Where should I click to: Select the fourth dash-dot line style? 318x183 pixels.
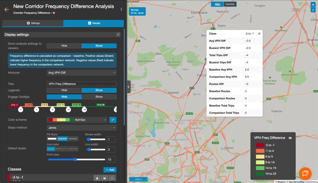74,149
